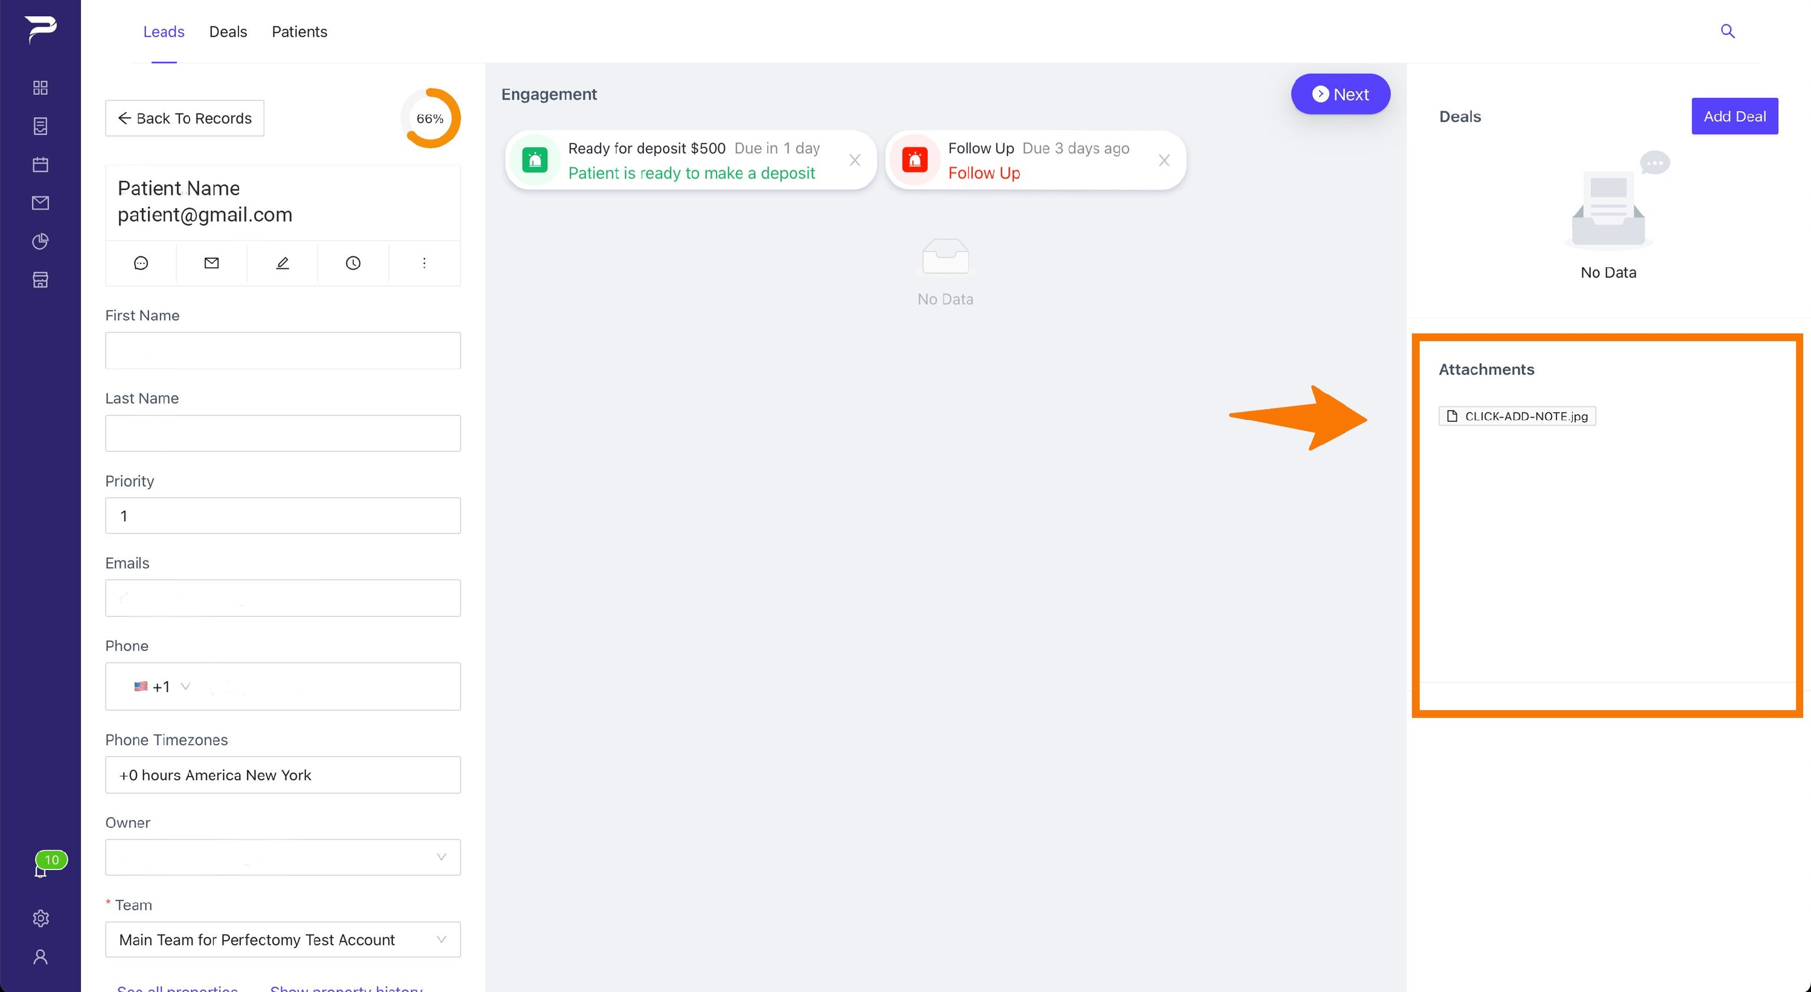Viewport: 1811px width, 992px height.
Task: Click the Add Deal button
Action: (1734, 116)
